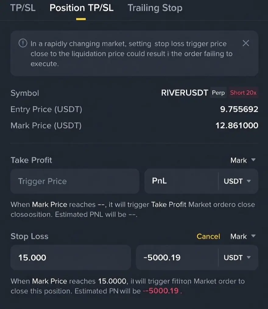Tap the Short 20x leverage badge
The height and width of the screenshot is (309, 268).
pos(243,93)
